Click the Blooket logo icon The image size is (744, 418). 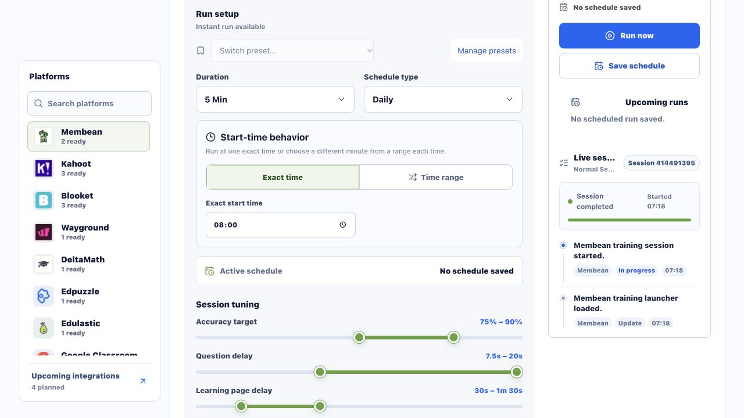click(43, 200)
